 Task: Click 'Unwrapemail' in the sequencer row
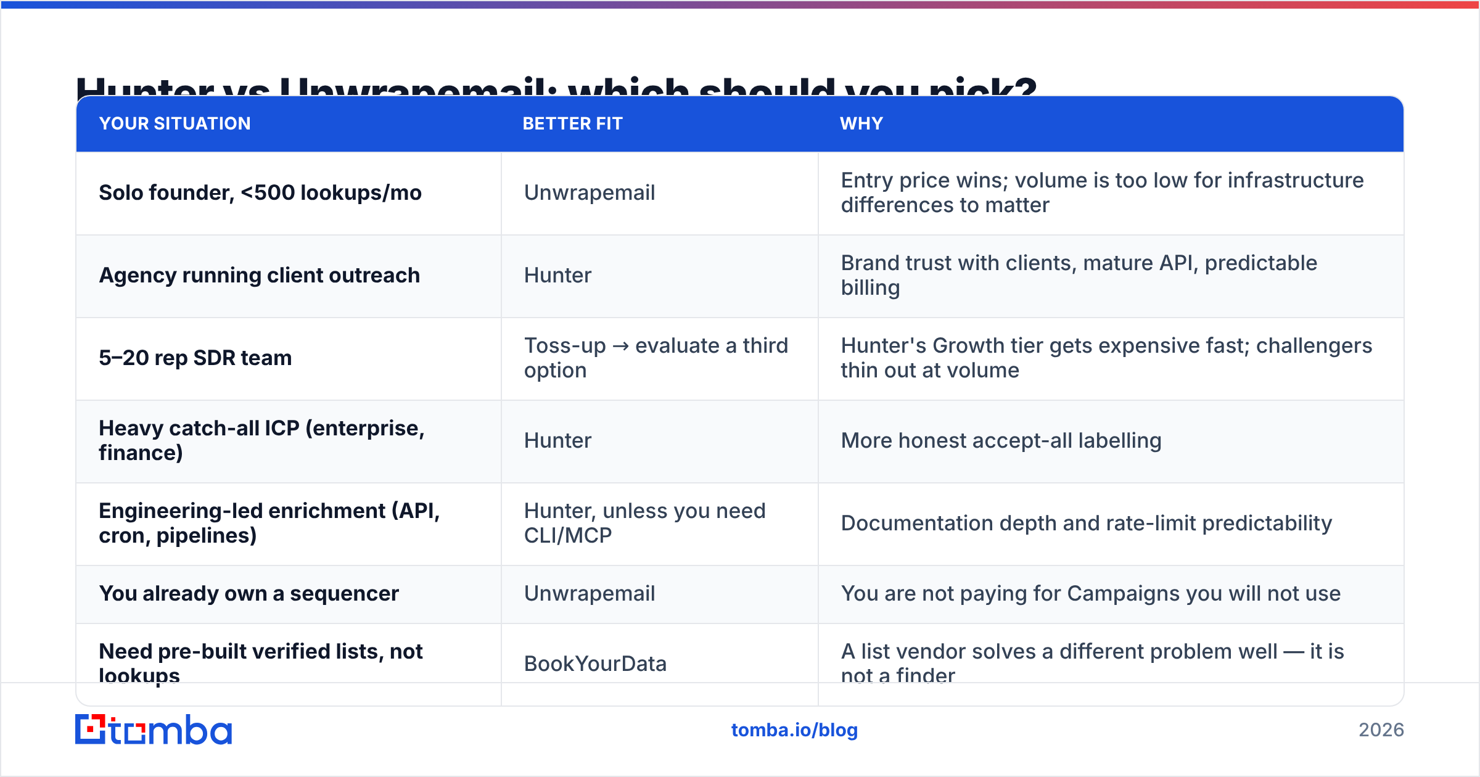coord(590,593)
